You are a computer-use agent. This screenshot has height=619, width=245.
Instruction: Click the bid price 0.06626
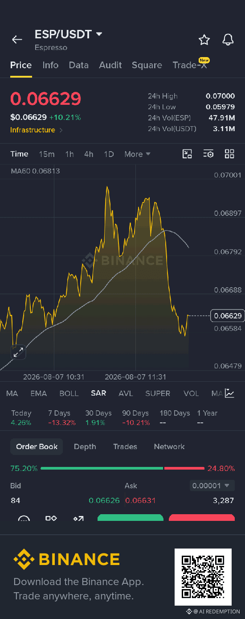click(x=104, y=500)
